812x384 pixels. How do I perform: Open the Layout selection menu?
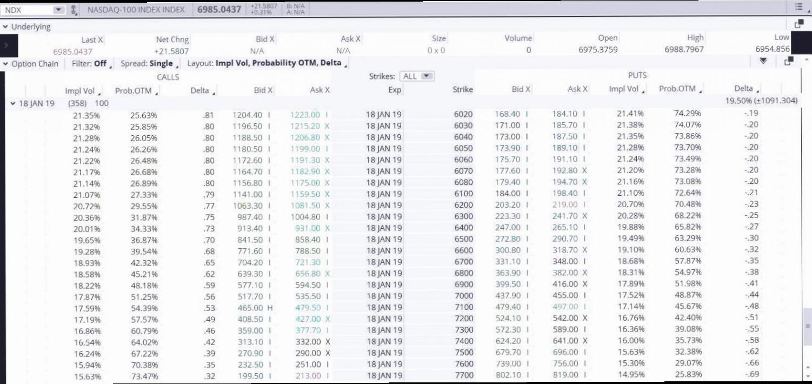click(266, 63)
